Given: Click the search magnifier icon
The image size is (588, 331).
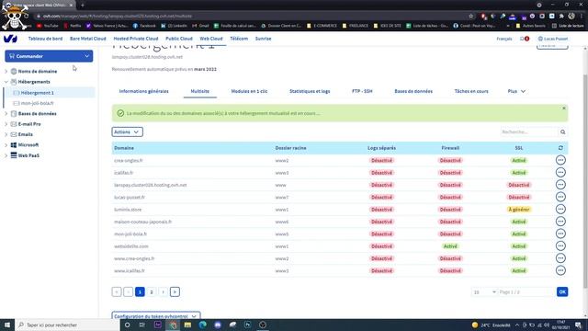Looking at the screenshot, I should point(562,132).
